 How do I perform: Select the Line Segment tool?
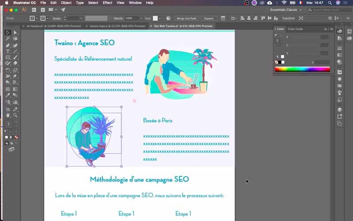[15, 51]
